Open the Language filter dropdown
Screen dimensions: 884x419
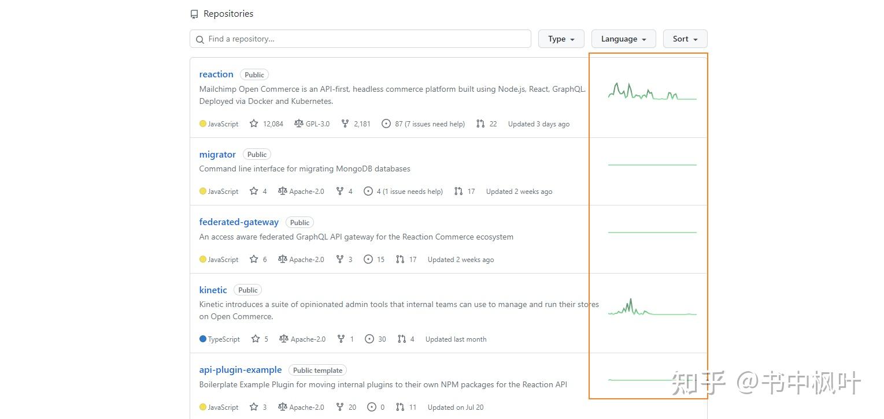click(623, 39)
